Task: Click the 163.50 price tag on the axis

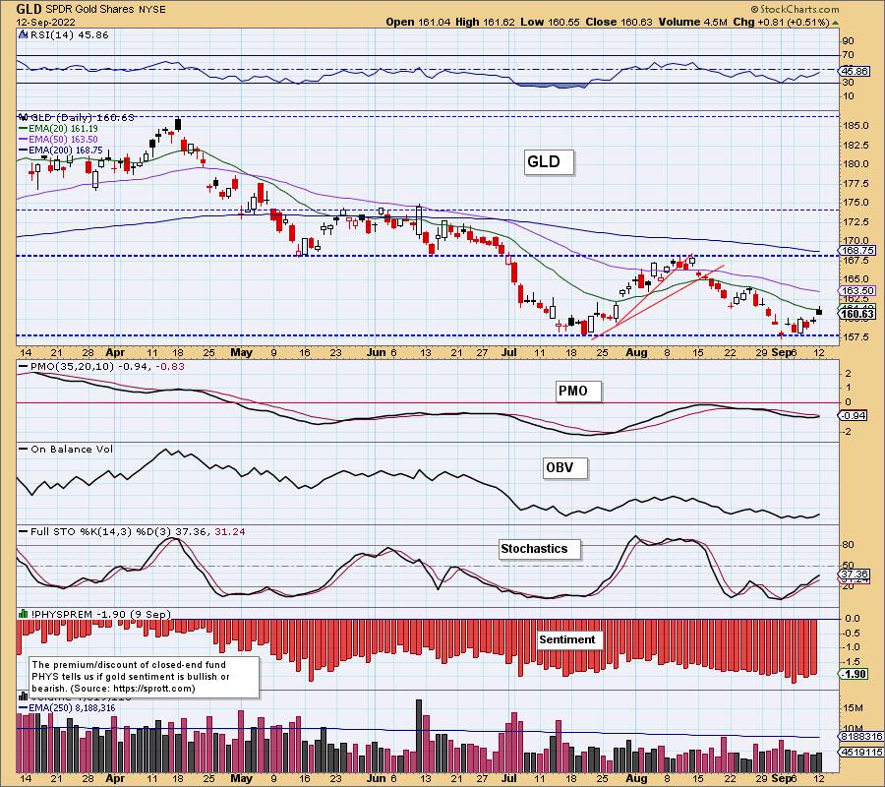Action: coord(856,291)
